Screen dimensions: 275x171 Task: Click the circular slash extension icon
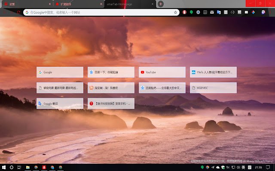[x=232, y=12]
